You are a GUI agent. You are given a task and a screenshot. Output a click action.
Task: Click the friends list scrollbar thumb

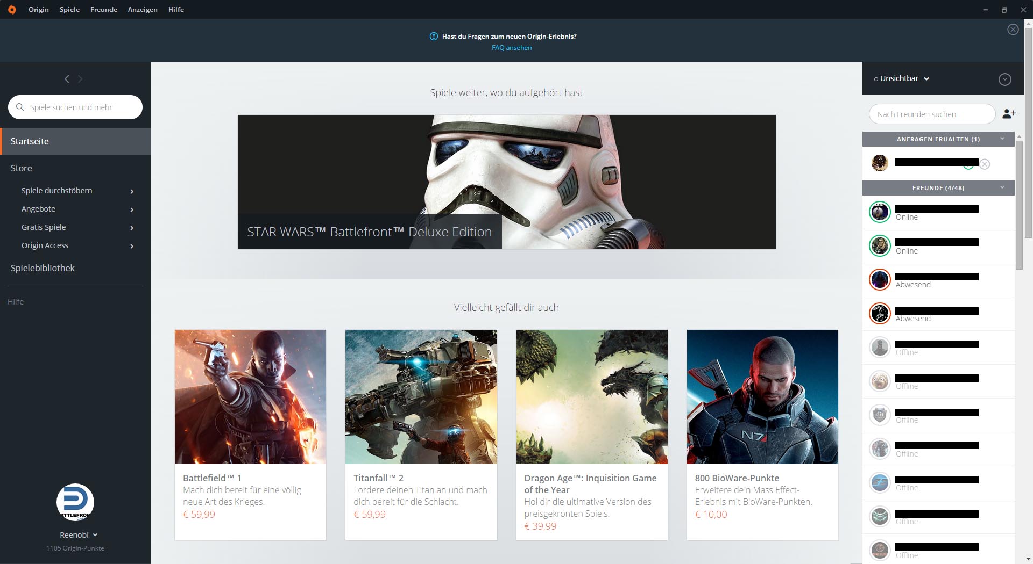(1019, 206)
